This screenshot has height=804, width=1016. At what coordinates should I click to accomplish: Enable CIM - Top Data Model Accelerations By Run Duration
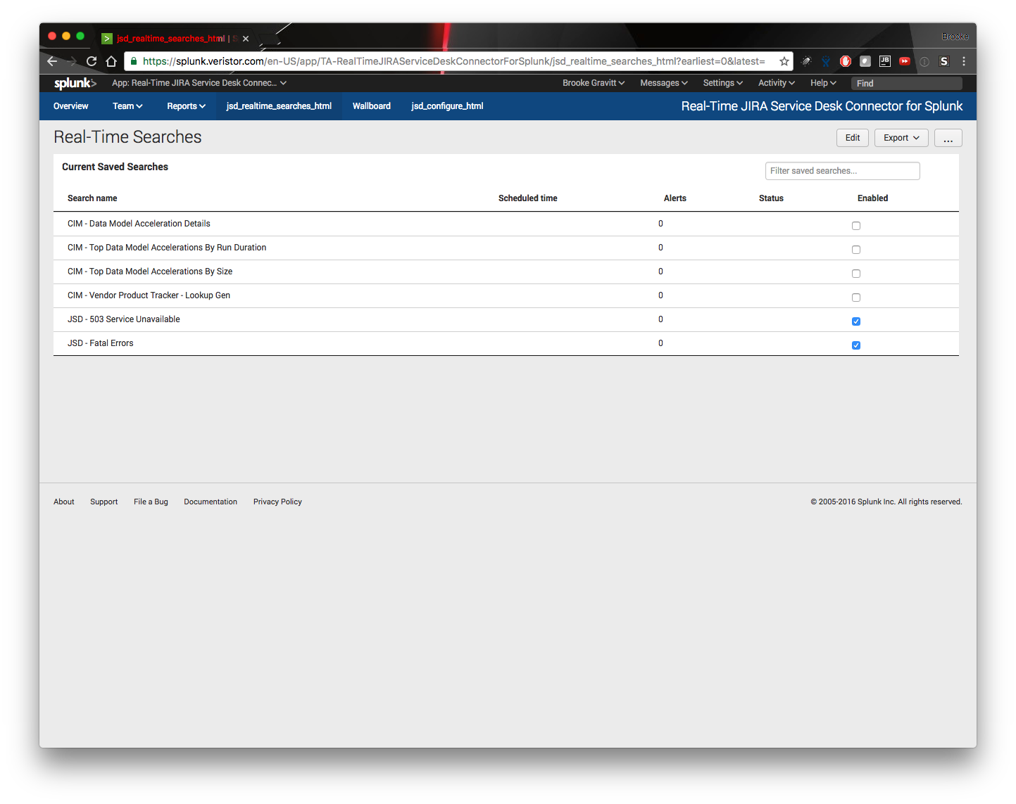(x=856, y=250)
